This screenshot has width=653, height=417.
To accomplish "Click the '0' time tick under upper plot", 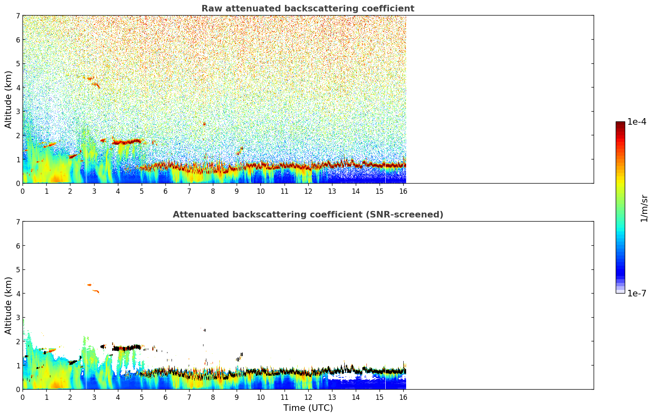I will 23,191.
